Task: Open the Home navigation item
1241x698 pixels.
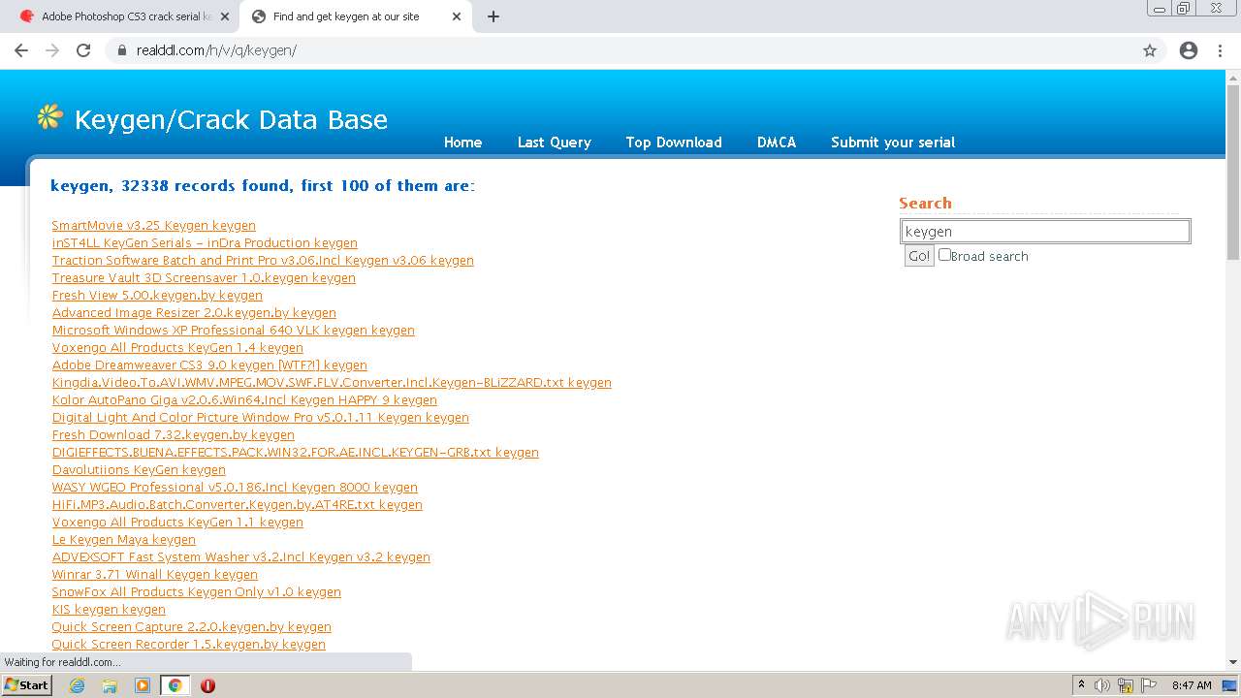Action: [x=462, y=143]
